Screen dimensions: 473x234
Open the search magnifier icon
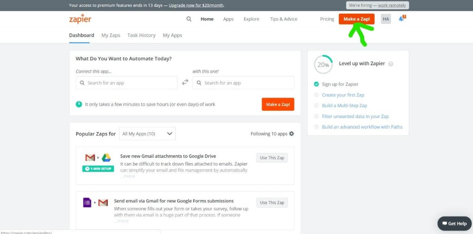pos(189,19)
